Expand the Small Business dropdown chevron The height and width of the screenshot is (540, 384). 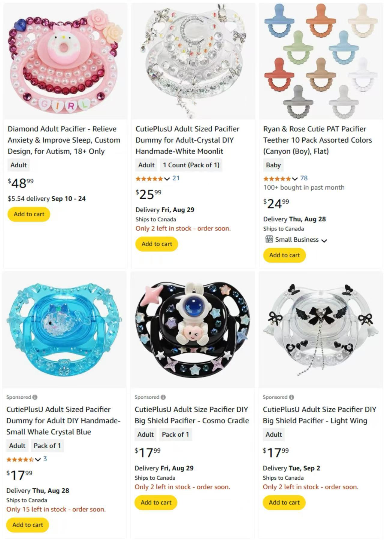pyautogui.click(x=324, y=240)
